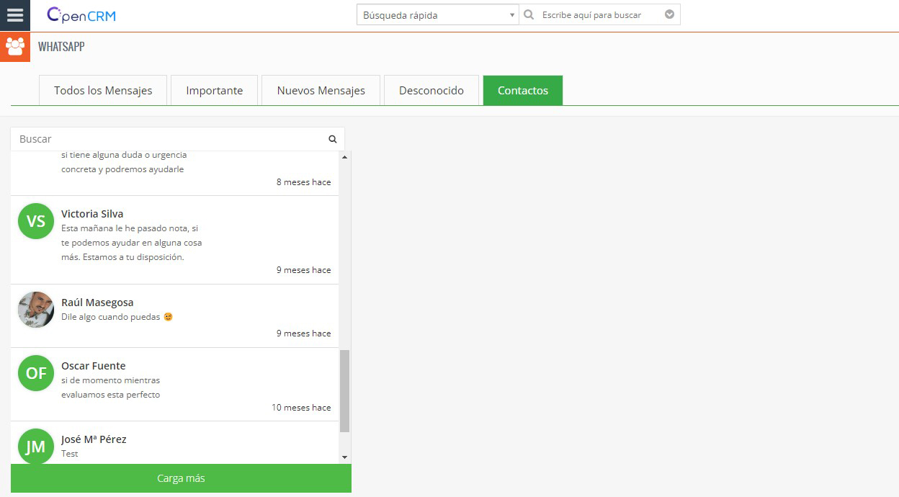Viewport: 899px width, 497px height.
Task: Click the Carga más button
Action: 181,478
